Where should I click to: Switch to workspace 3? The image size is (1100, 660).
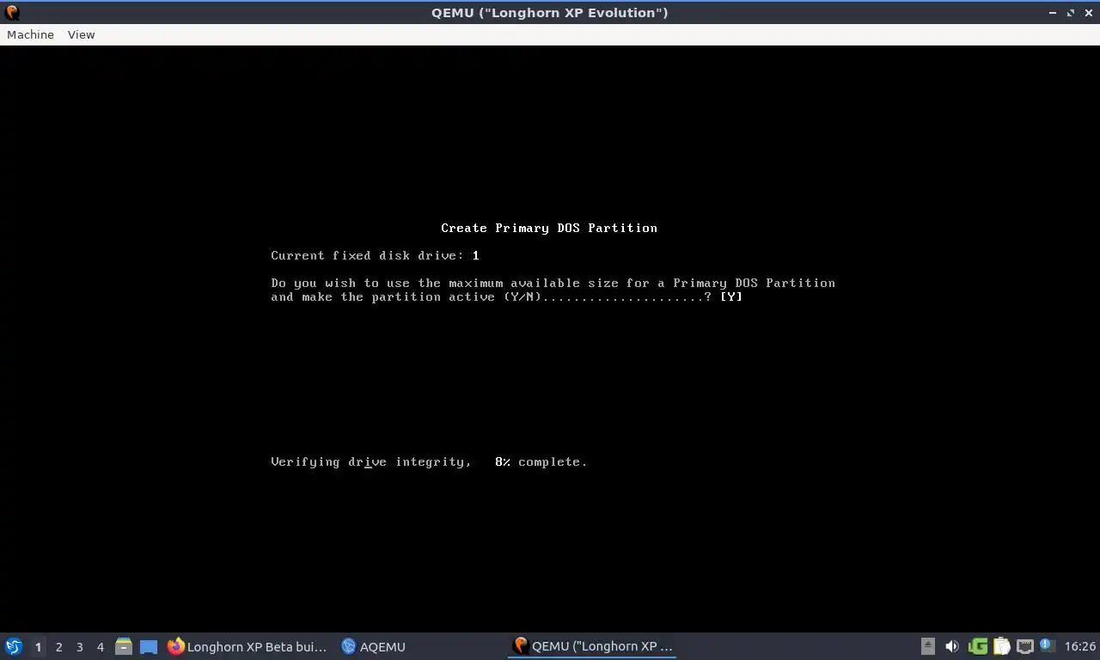79,646
